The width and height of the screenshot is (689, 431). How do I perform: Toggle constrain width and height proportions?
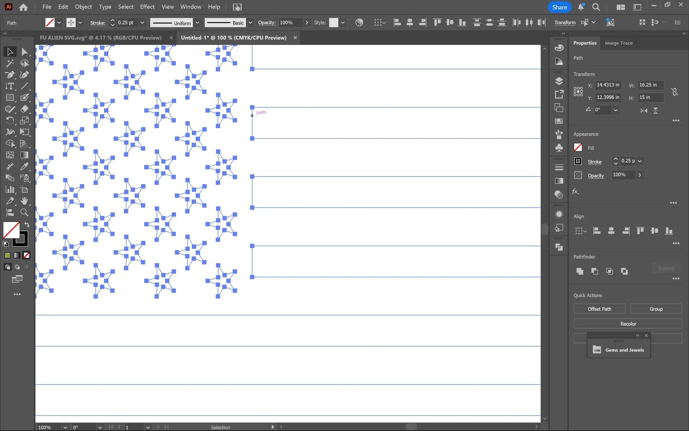[x=674, y=92]
